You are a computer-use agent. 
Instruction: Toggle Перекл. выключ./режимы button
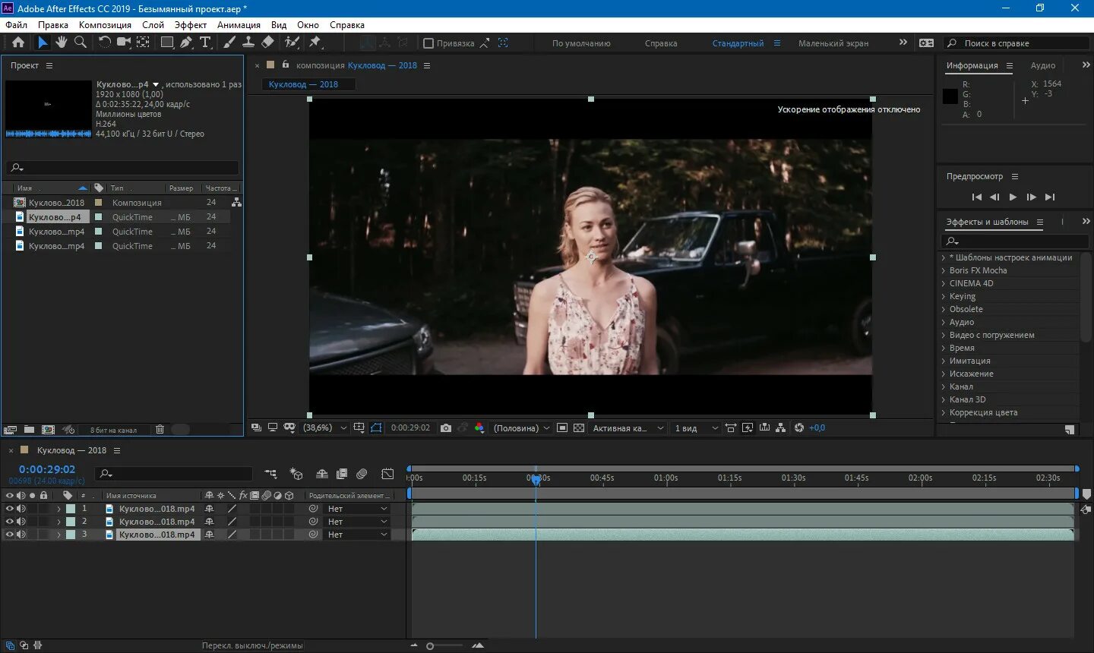pyautogui.click(x=252, y=645)
